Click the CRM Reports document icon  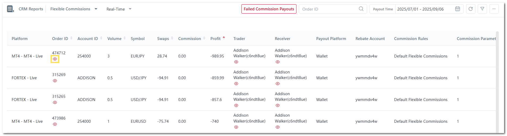10,9
